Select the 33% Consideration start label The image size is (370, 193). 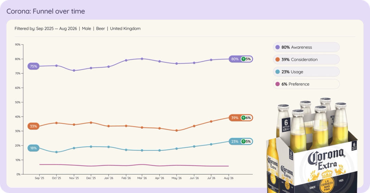[x=34, y=126]
